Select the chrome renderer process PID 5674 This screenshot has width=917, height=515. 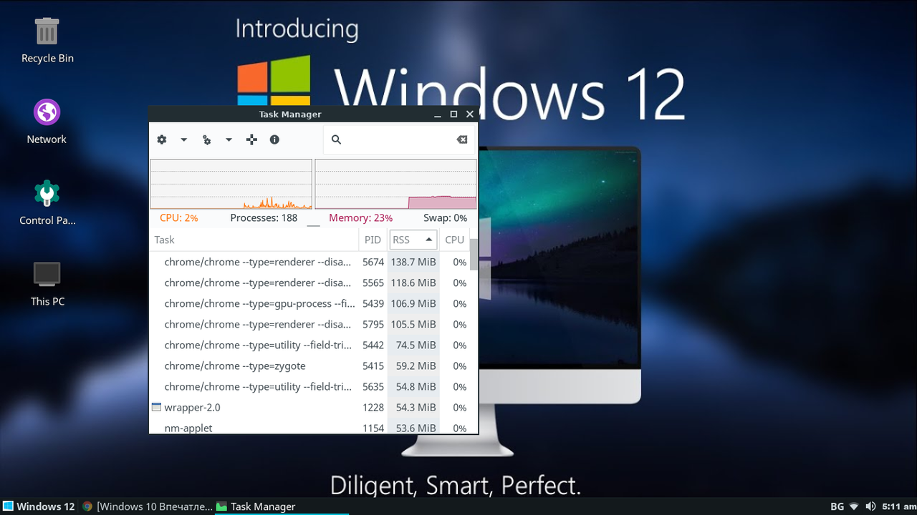309,262
